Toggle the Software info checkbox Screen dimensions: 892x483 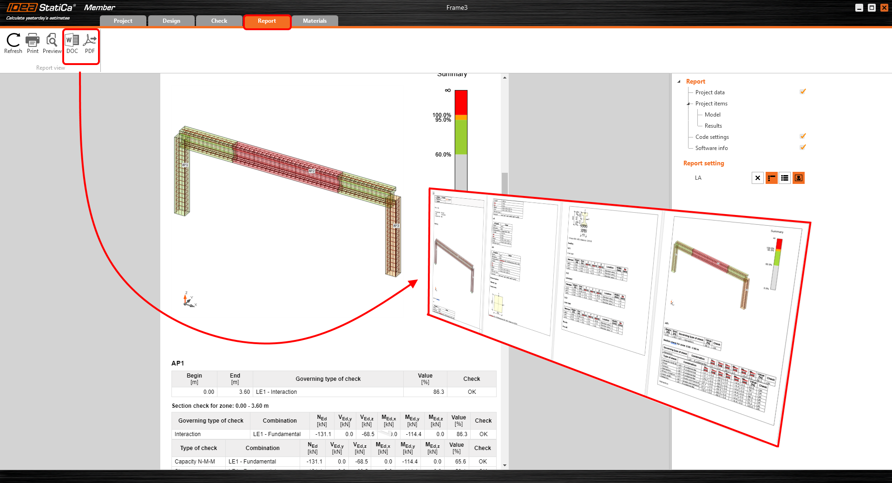point(803,148)
